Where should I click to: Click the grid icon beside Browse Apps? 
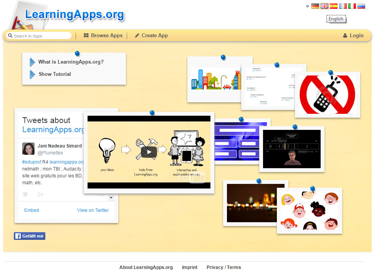(86, 35)
